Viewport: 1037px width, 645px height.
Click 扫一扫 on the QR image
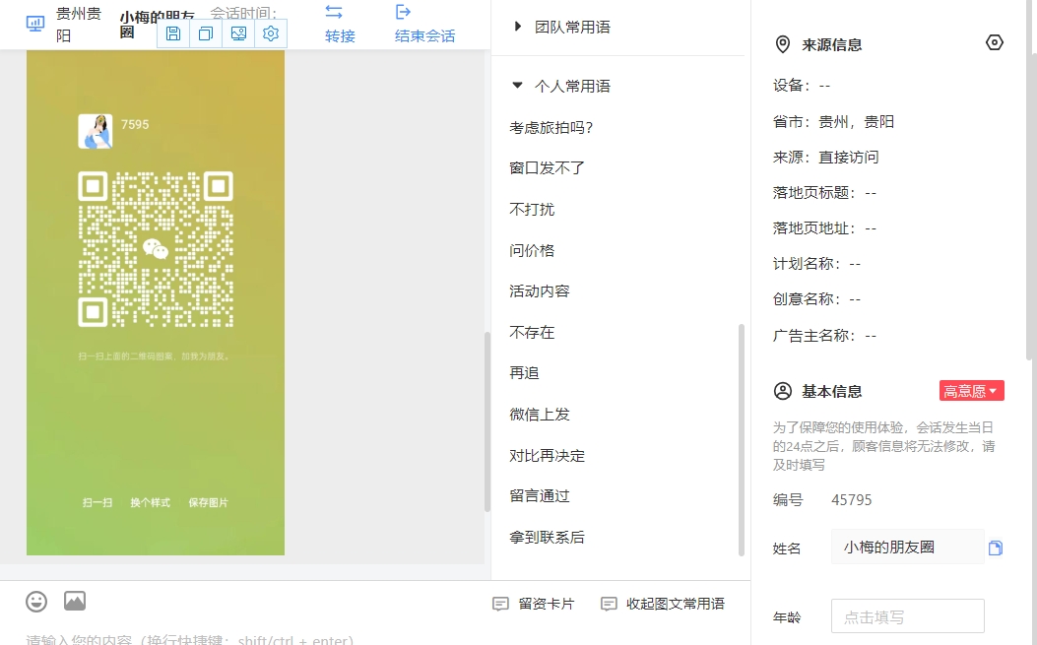[x=97, y=503]
